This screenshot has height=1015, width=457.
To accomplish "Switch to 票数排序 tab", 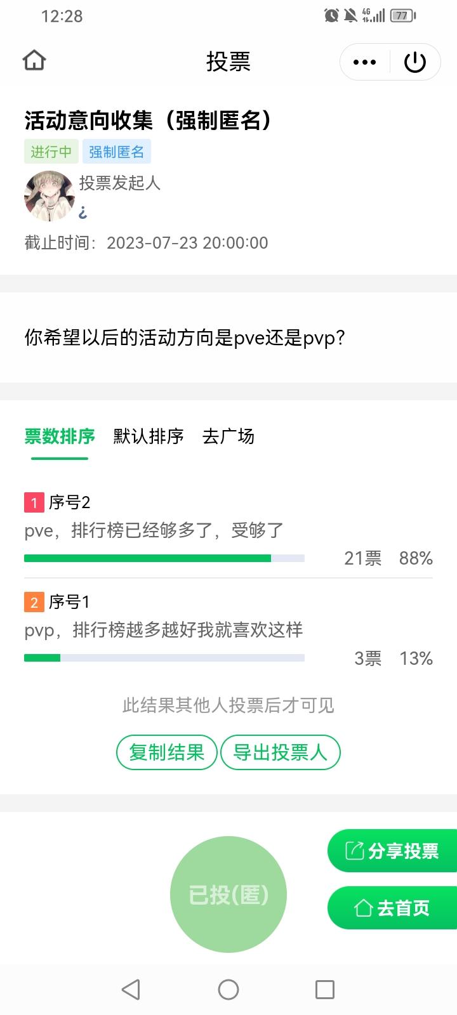I will click(x=60, y=436).
